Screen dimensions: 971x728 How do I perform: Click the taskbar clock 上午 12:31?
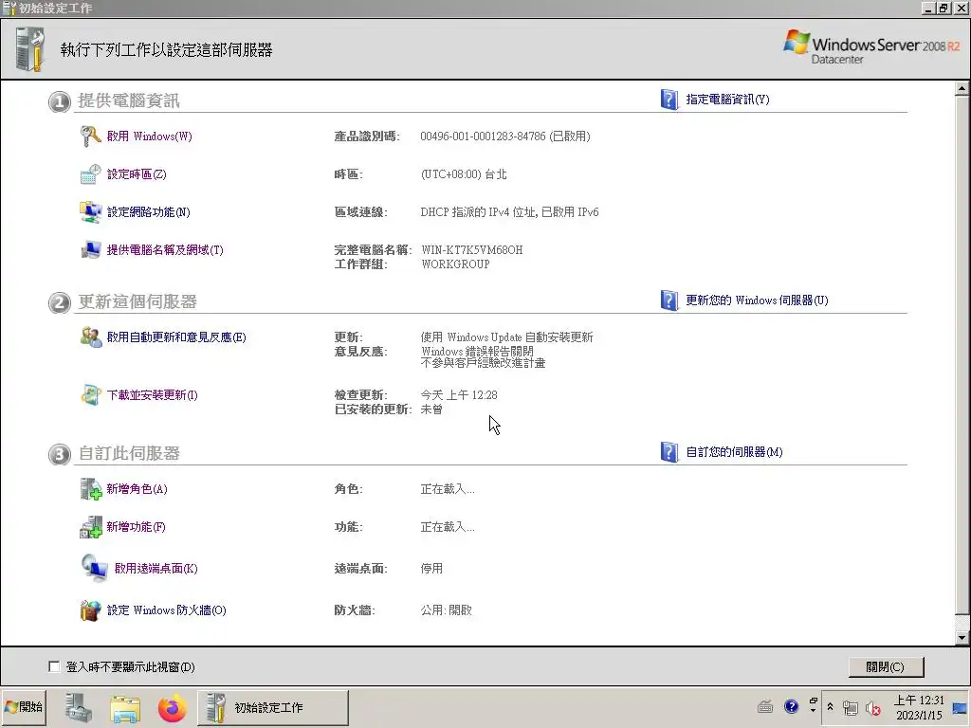coord(919,701)
